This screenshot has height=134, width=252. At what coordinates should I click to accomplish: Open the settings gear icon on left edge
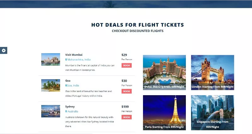point(3,50)
